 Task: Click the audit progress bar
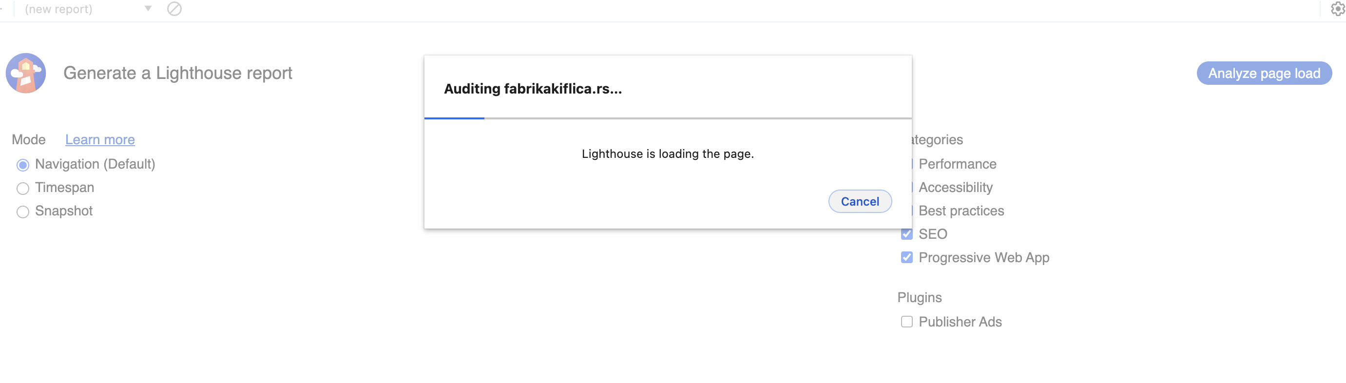click(668, 118)
